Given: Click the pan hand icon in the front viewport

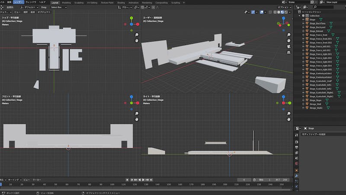Looking at the screenshot, I should click(x=137, y=119).
